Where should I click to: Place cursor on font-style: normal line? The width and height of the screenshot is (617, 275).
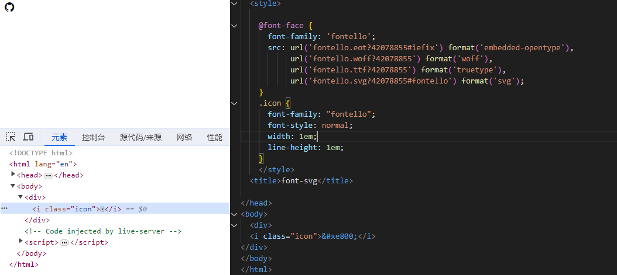click(x=310, y=126)
